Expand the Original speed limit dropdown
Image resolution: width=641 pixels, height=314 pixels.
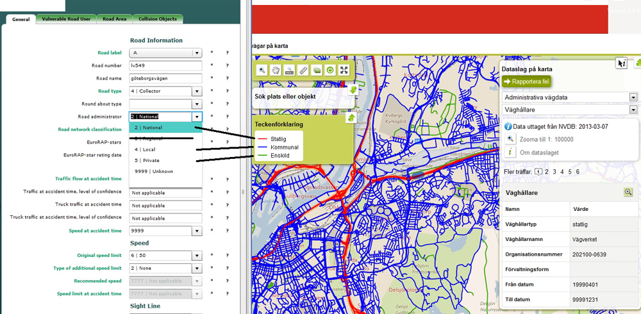tap(197, 255)
